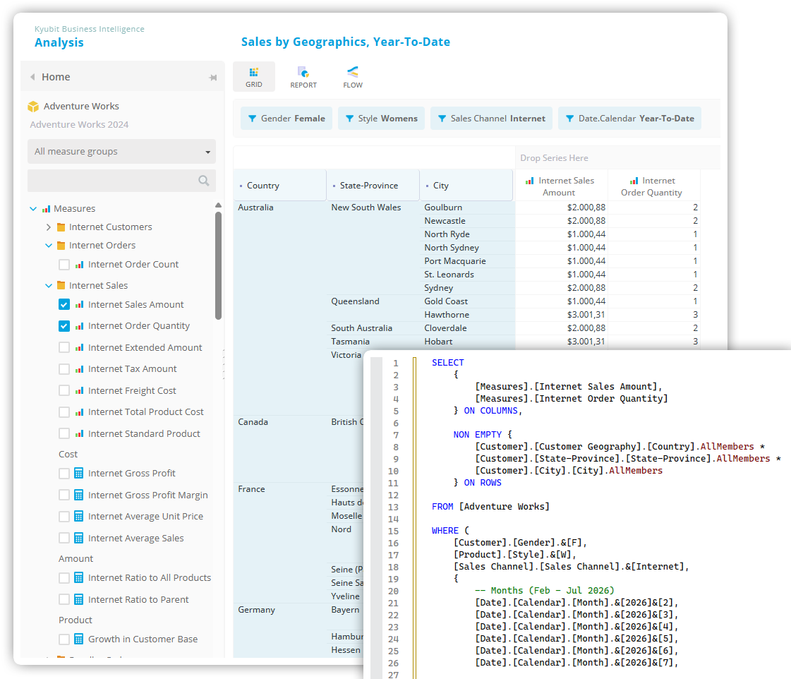Switch to FLOW view
This screenshot has height=679, width=791.
353,77
